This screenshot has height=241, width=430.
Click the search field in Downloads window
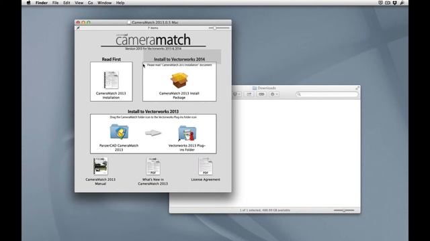(x=327, y=94)
